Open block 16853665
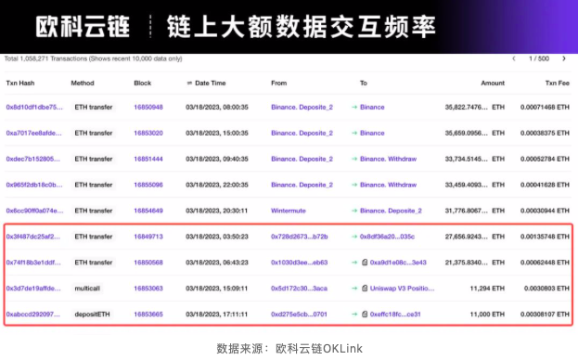Viewport: 578px width, 360px height. (x=148, y=314)
